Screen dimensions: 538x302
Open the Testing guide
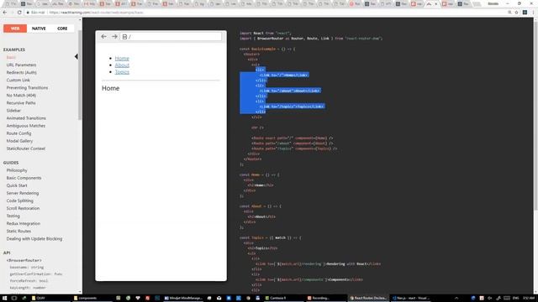tap(13, 216)
